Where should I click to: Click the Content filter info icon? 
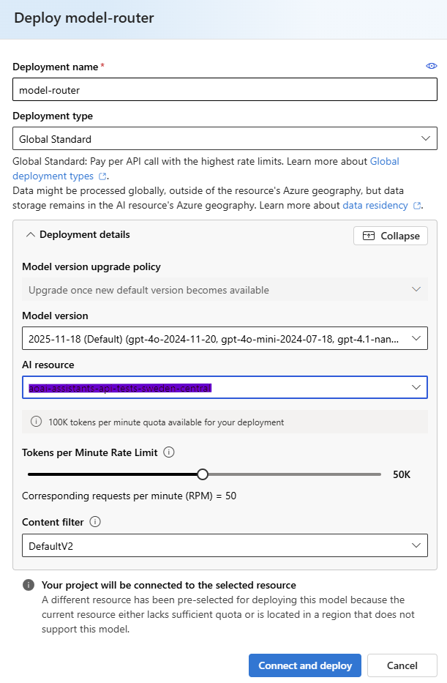95,522
